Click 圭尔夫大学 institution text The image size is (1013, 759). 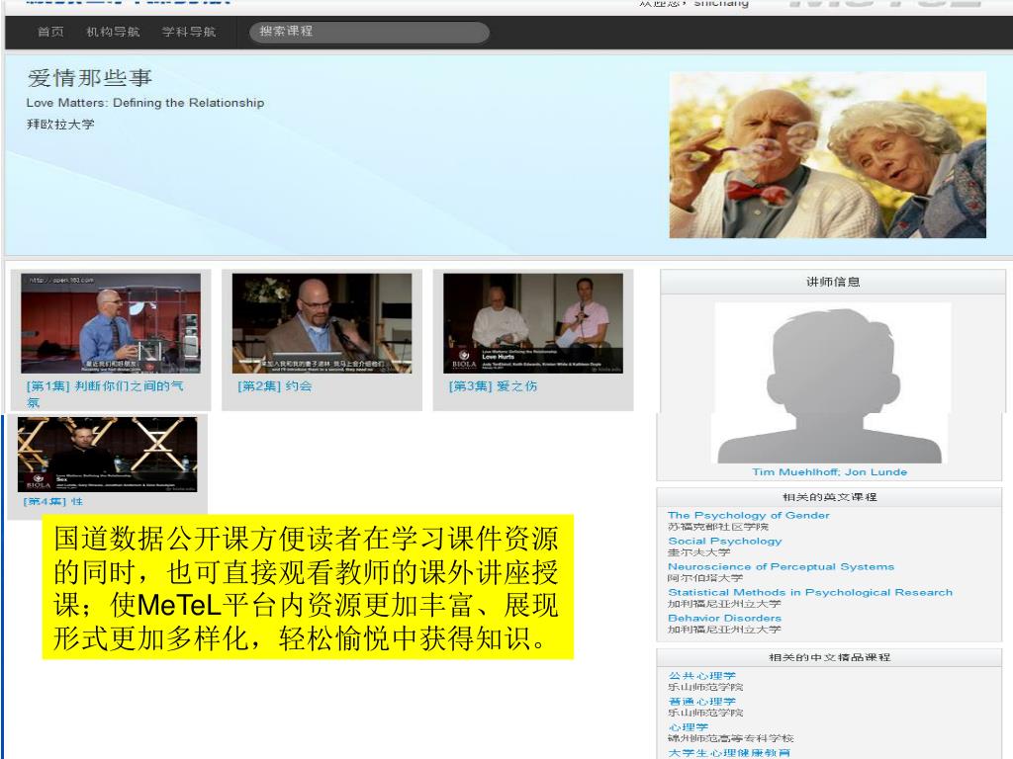click(x=699, y=552)
